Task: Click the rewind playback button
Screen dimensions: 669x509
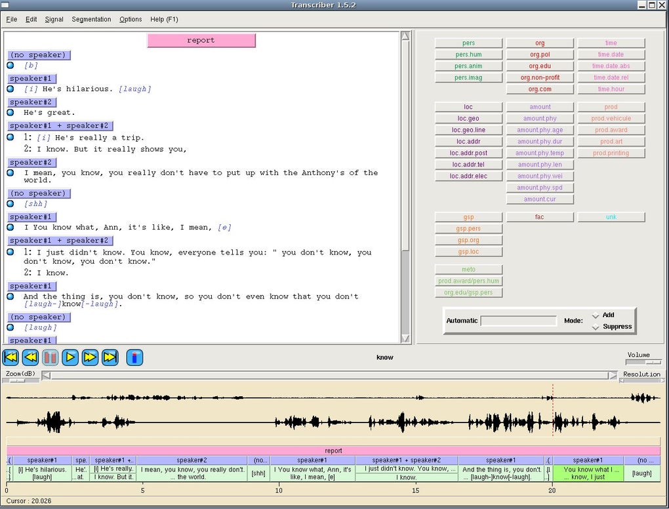Action: [x=30, y=357]
